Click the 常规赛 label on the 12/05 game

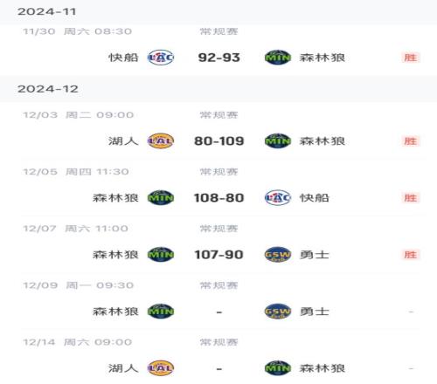[218, 172]
